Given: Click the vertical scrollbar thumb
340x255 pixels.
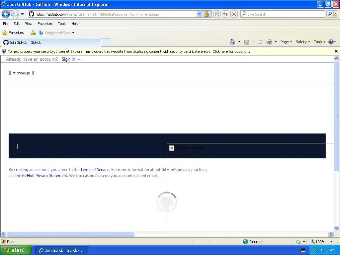Looking at the screenshot, I should pos(337,117).
